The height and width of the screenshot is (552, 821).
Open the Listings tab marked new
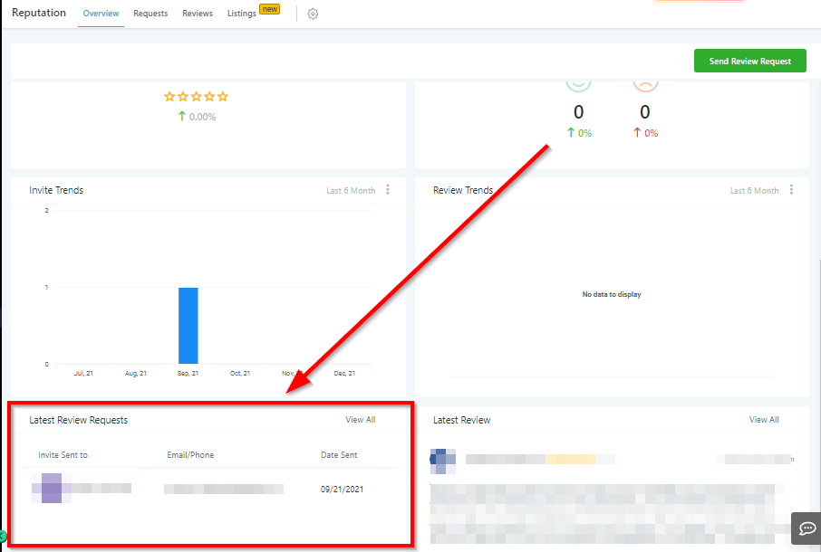[x=242, y=14]
